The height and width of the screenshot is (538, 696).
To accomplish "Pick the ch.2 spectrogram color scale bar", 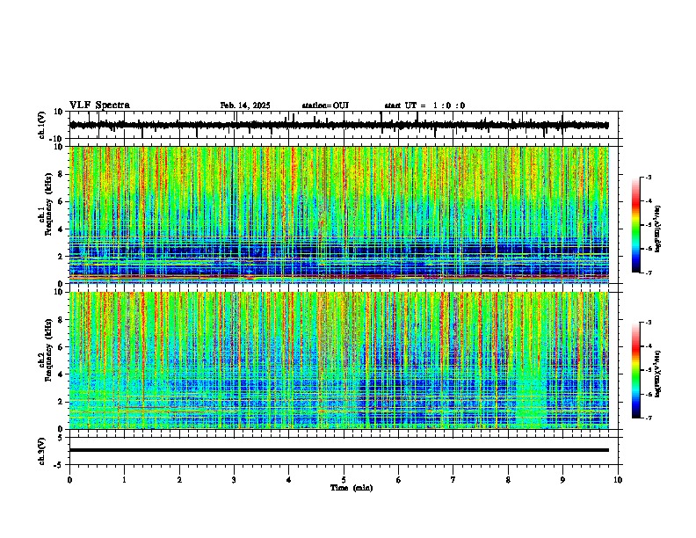I will (635, 370).
